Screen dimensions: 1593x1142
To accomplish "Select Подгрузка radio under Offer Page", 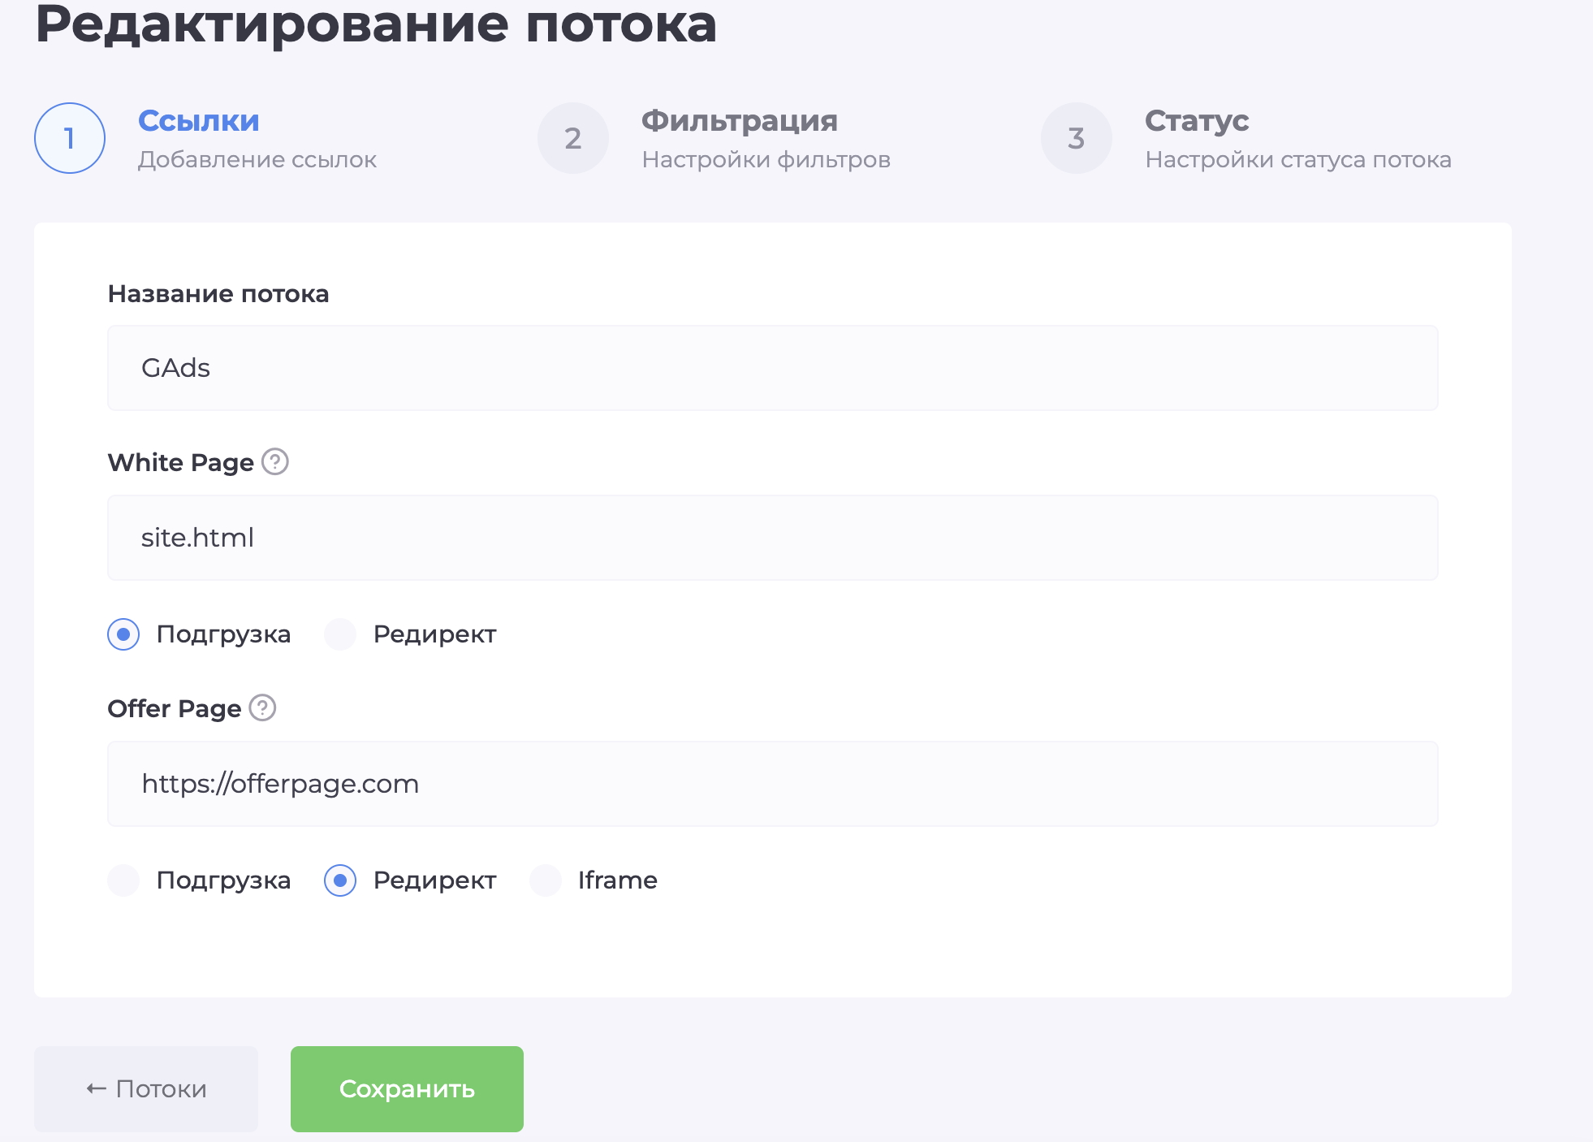I will point(123,880).
